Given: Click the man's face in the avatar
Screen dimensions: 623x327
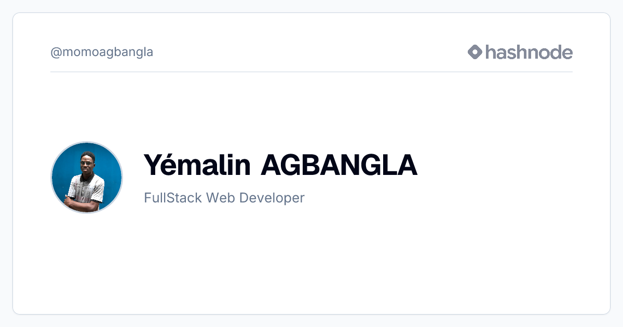Looking at the screenshot, I should click(x=86, y=163).
